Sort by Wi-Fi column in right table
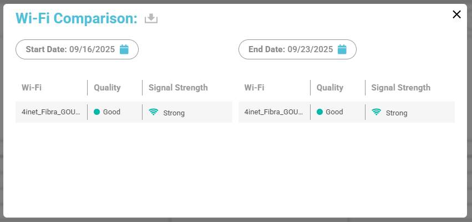Image resolution: width=472 pixels, height=222 pixels. tap(254, 88)
